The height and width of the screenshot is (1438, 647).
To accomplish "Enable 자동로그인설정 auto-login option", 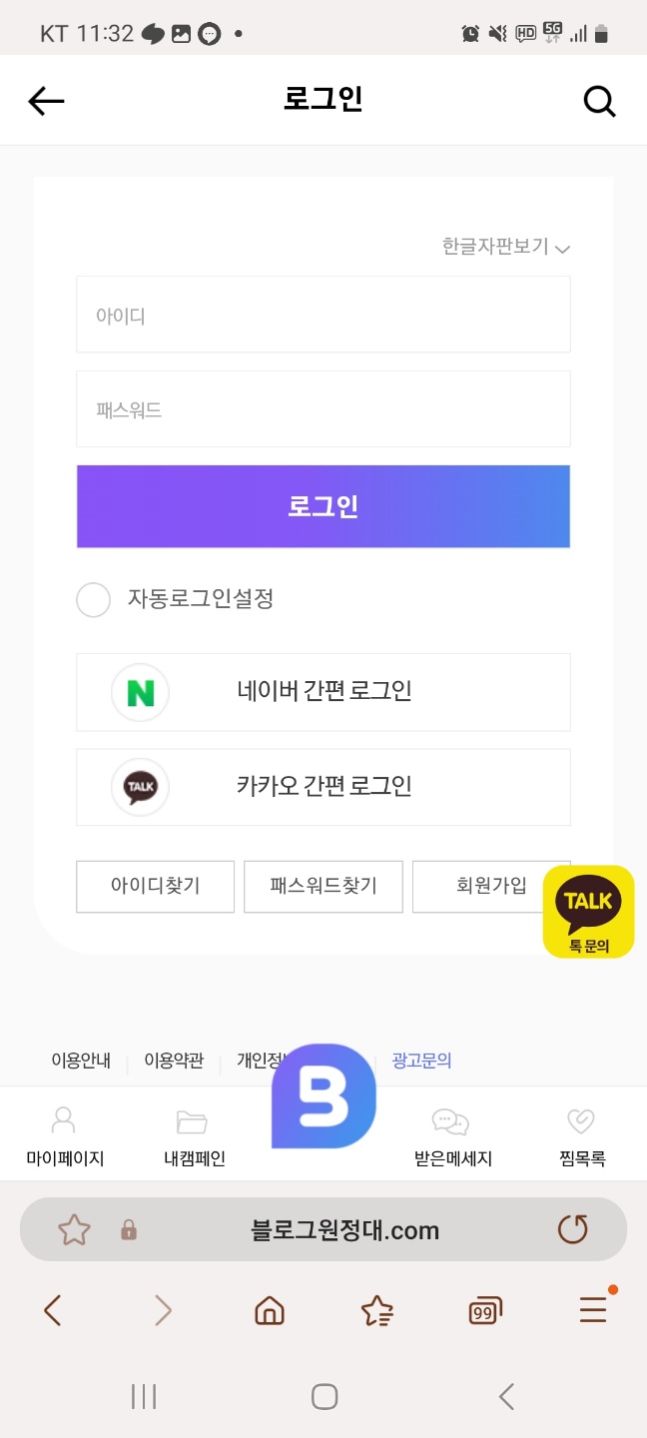I will [93, 600].
